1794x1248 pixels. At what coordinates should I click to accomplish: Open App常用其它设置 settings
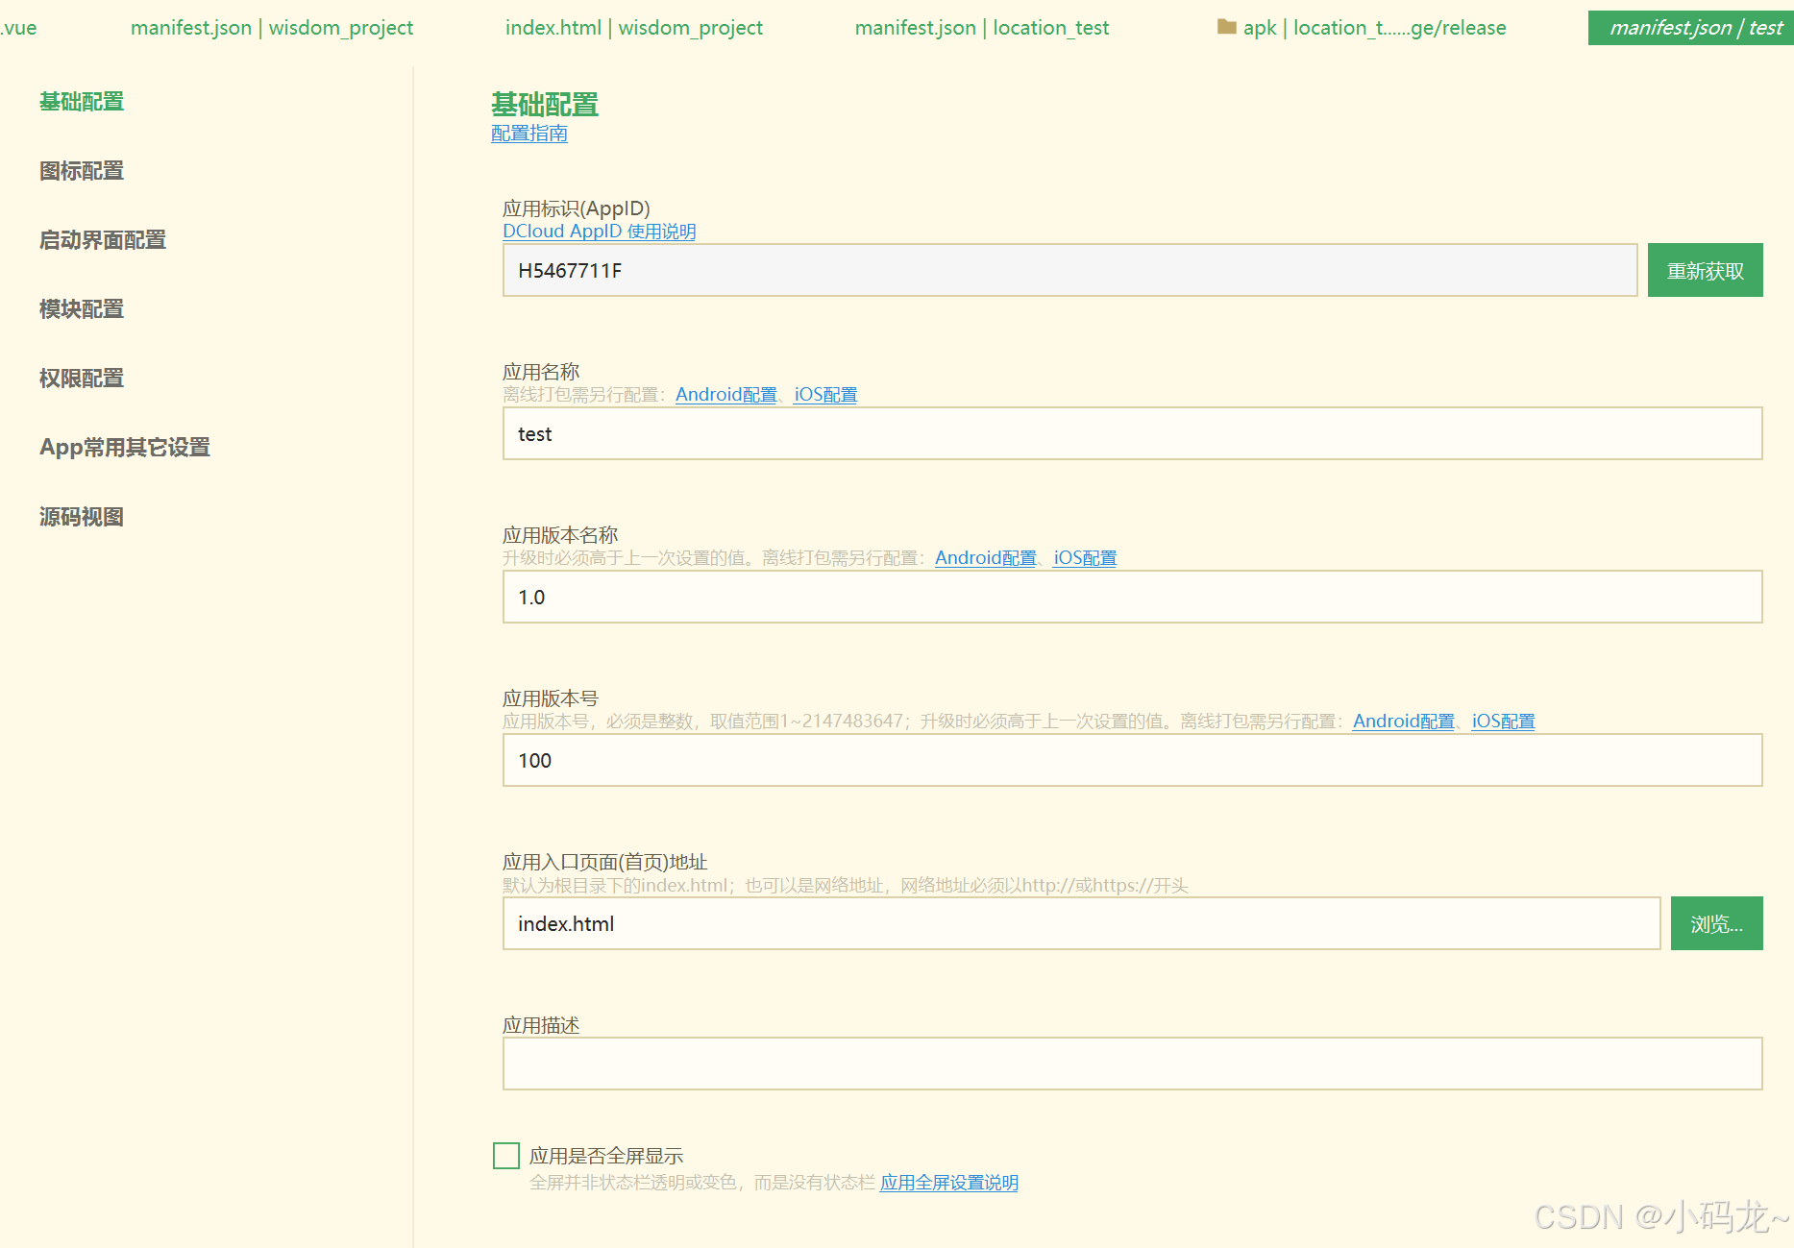click(x=125, y=447)
